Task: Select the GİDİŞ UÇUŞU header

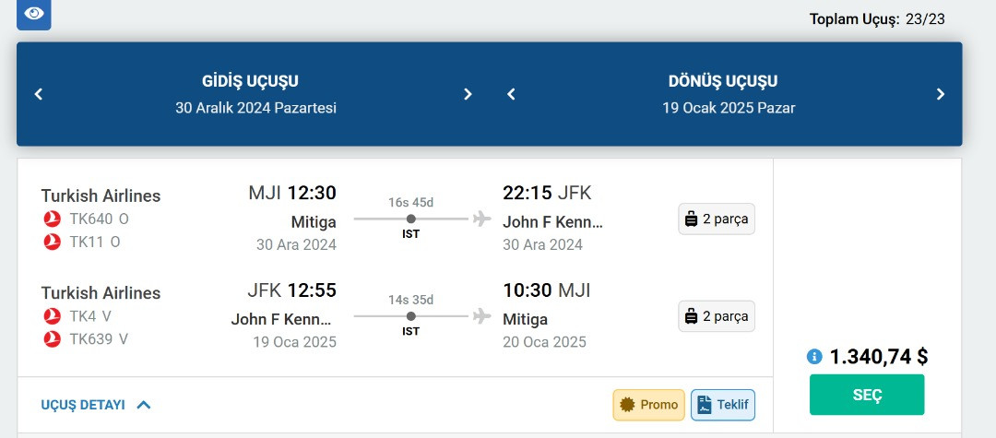Action: pyautogui.click(x=251, y=81)
